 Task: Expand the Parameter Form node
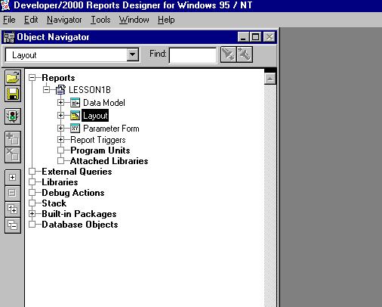(x=60, y=128)
